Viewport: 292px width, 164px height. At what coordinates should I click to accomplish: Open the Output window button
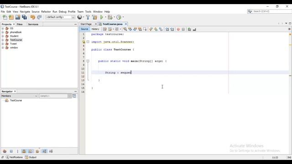31,157
